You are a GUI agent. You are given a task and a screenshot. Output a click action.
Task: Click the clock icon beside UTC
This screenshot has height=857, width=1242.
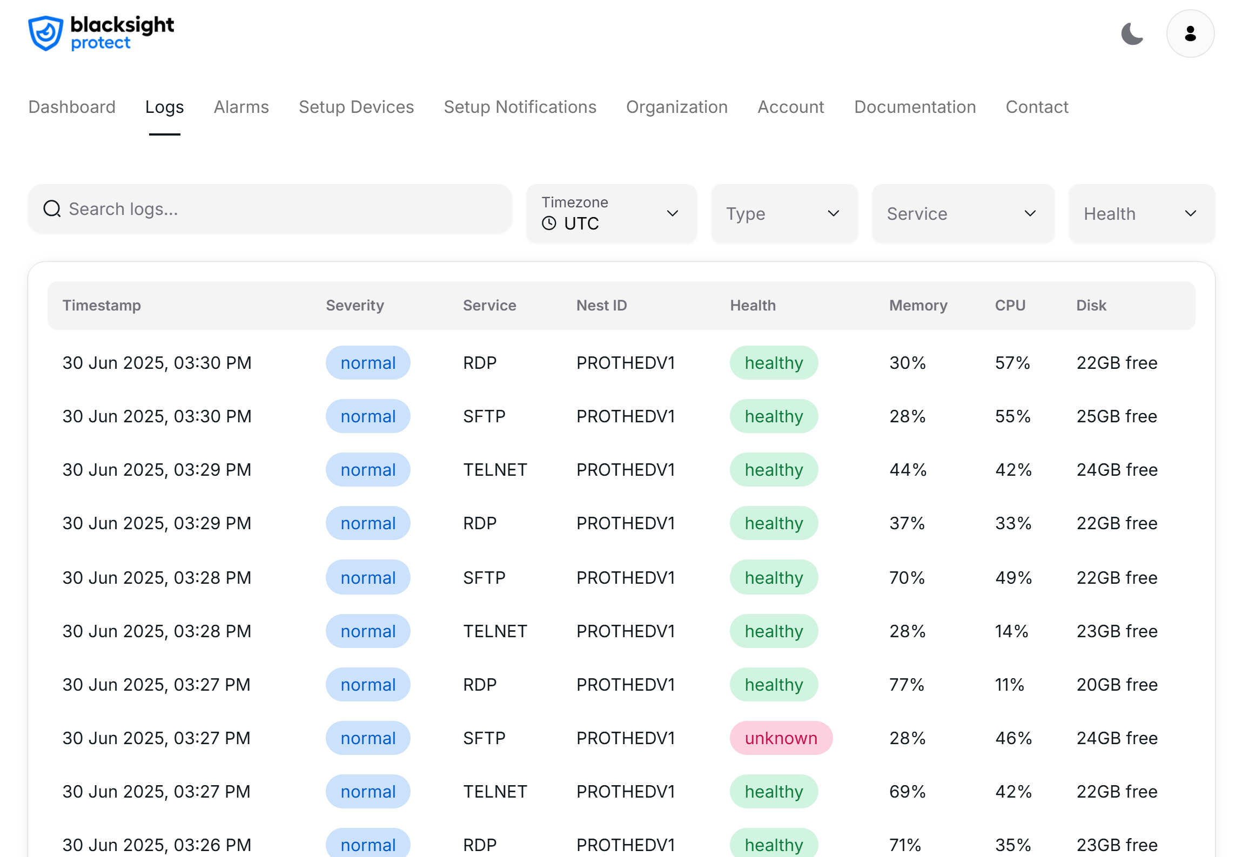(548, 223)
